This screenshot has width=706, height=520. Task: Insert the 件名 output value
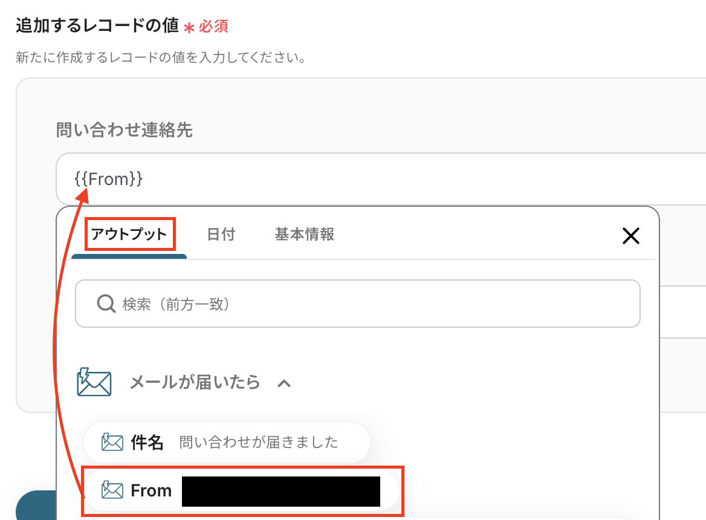click(x=226, y=443)
